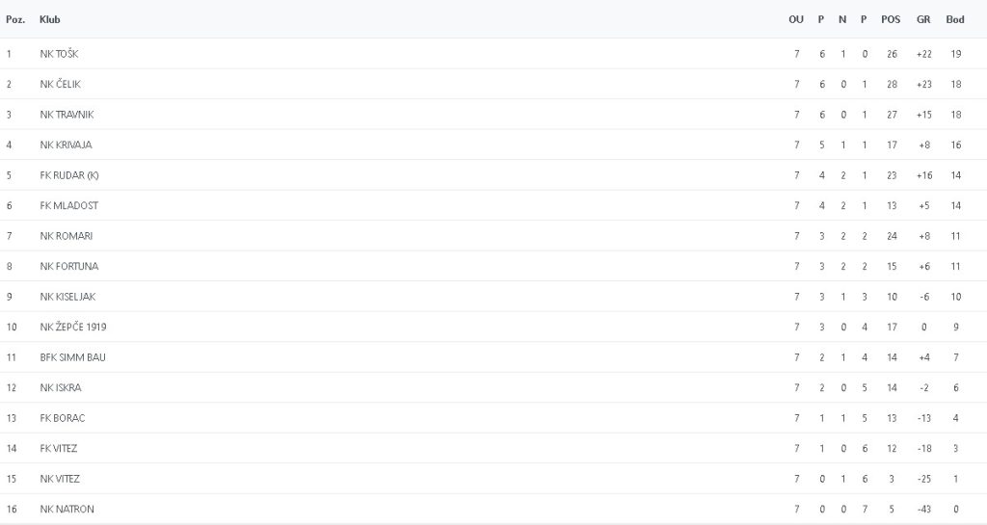
Task: Click the NK ISKRA team name
Action: click(x=60, y=387)
